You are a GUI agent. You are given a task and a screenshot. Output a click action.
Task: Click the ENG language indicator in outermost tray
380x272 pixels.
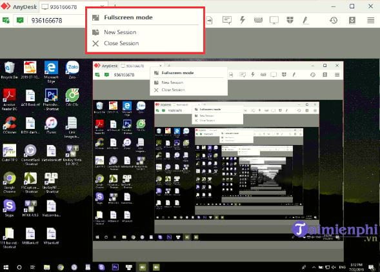click(342, 267)
